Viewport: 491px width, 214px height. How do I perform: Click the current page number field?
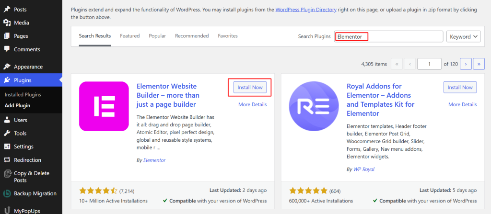429,64
